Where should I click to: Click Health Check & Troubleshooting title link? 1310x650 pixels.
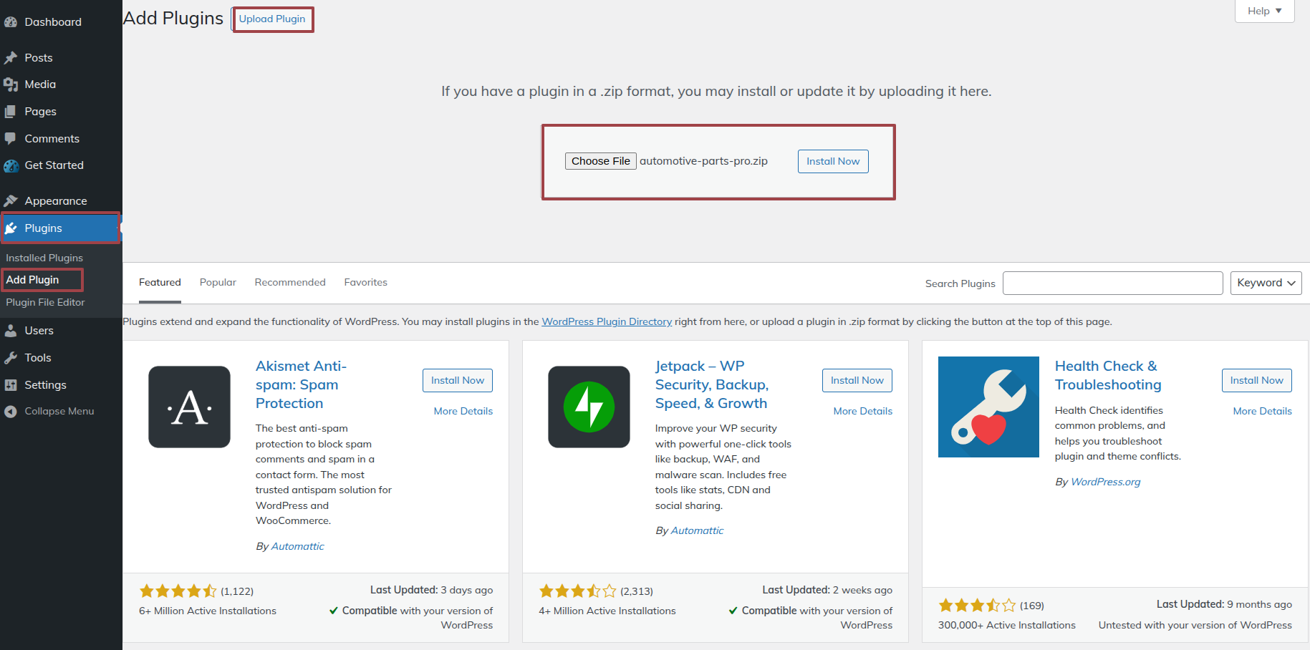click(1108, 376)
